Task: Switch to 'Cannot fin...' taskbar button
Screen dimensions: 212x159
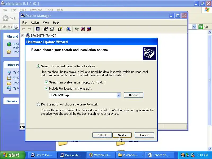Action: tap(159, 155)
